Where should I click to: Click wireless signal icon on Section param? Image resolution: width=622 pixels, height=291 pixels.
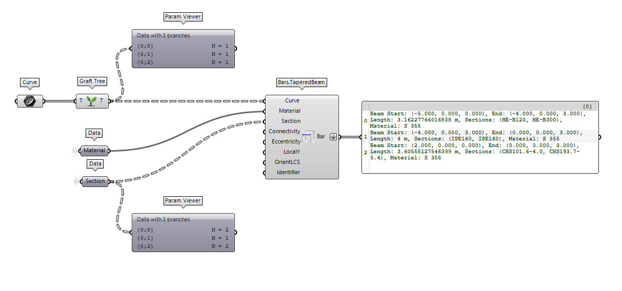78,181
